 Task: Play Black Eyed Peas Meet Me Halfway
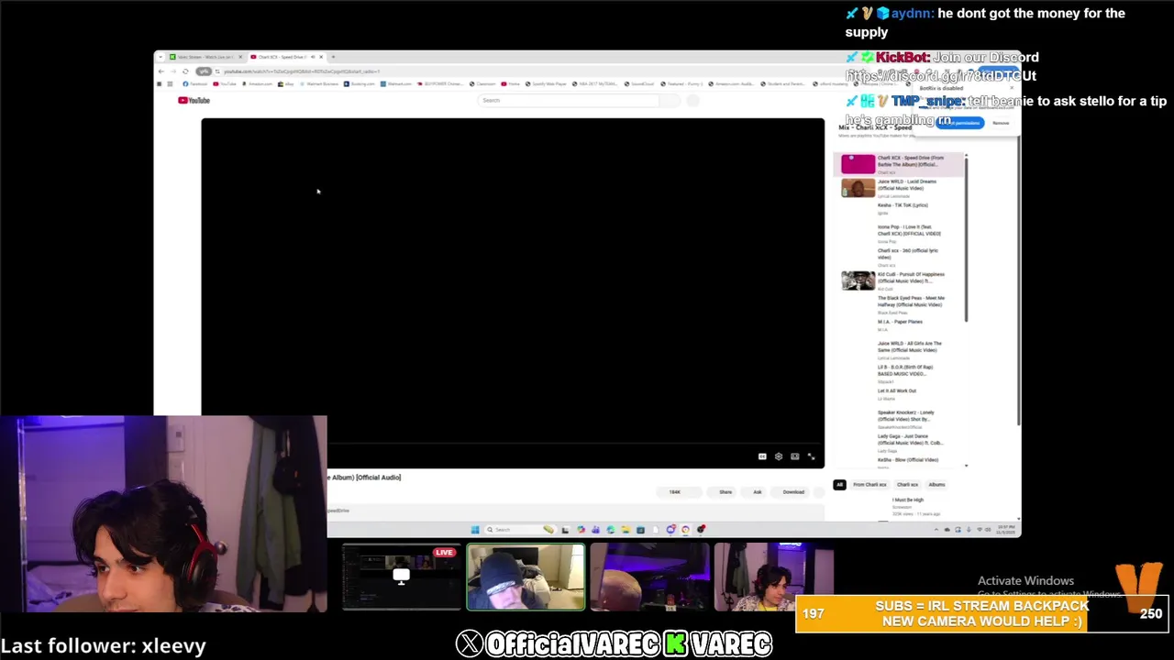pyautogui.click(x=901, y=303)
